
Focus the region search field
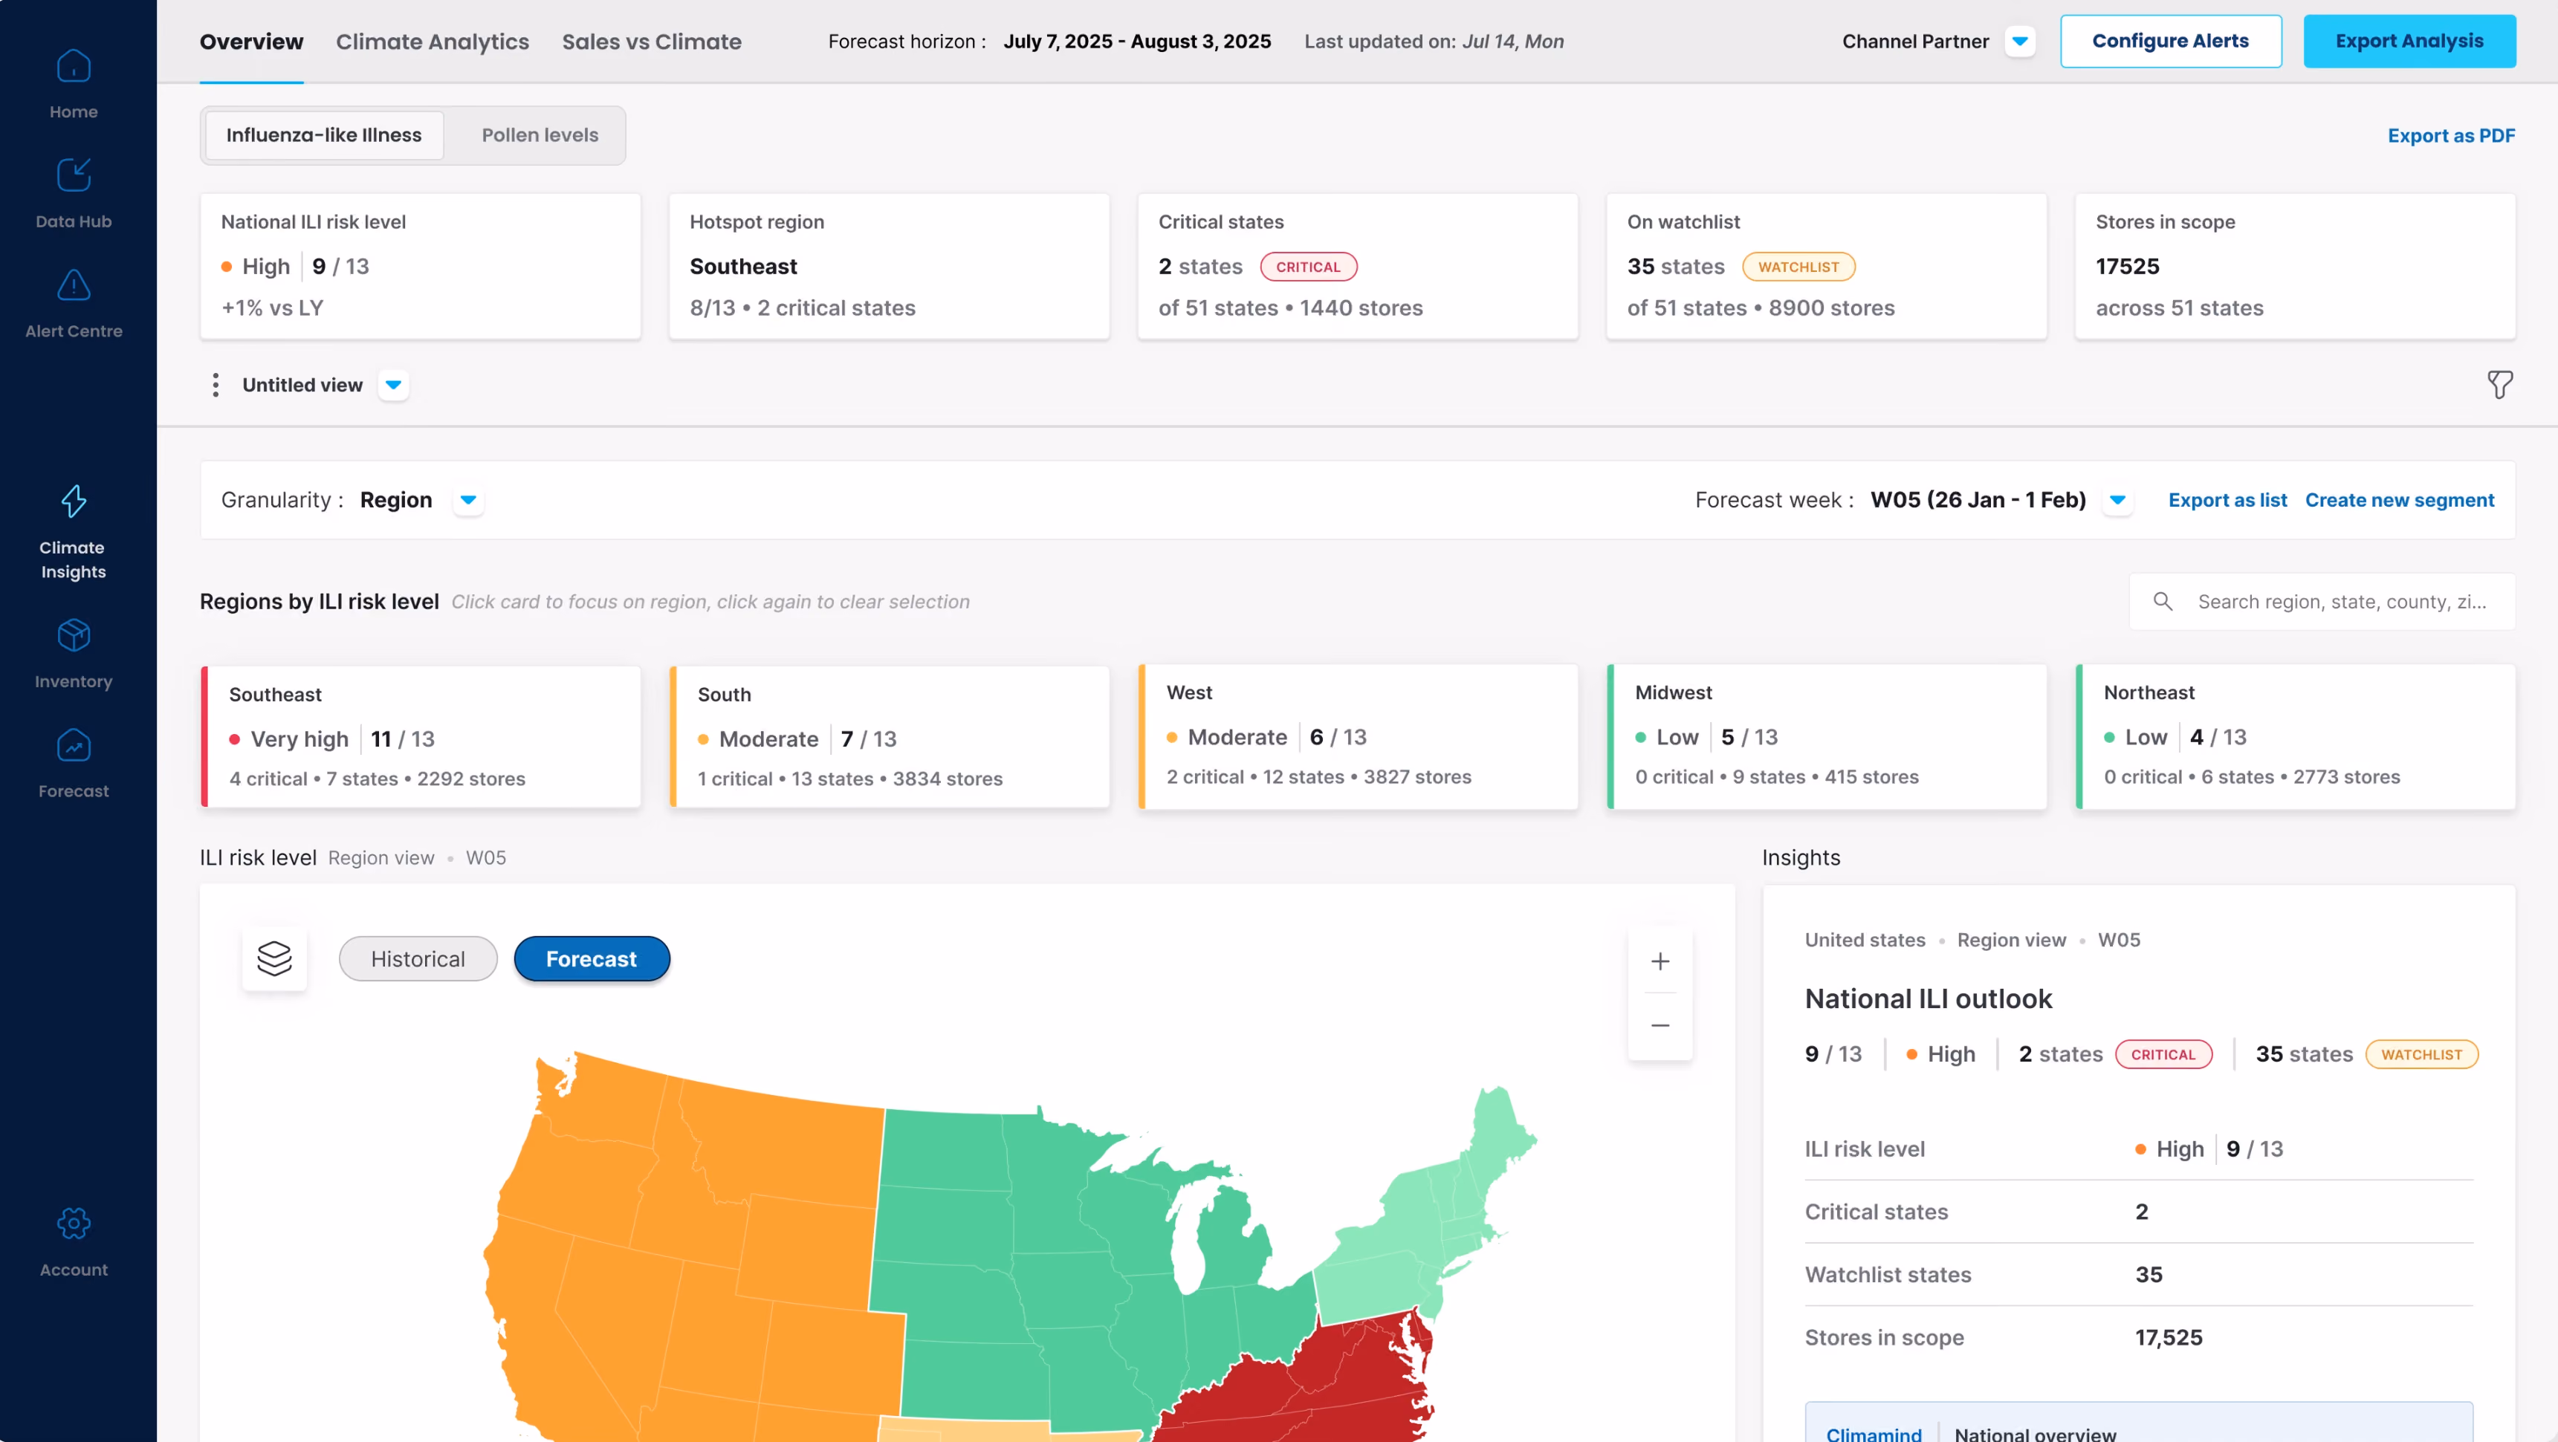pos(2321,602)
